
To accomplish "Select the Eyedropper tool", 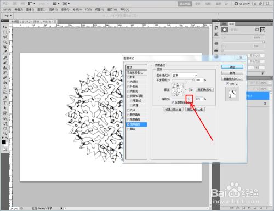I will point(5,53).
